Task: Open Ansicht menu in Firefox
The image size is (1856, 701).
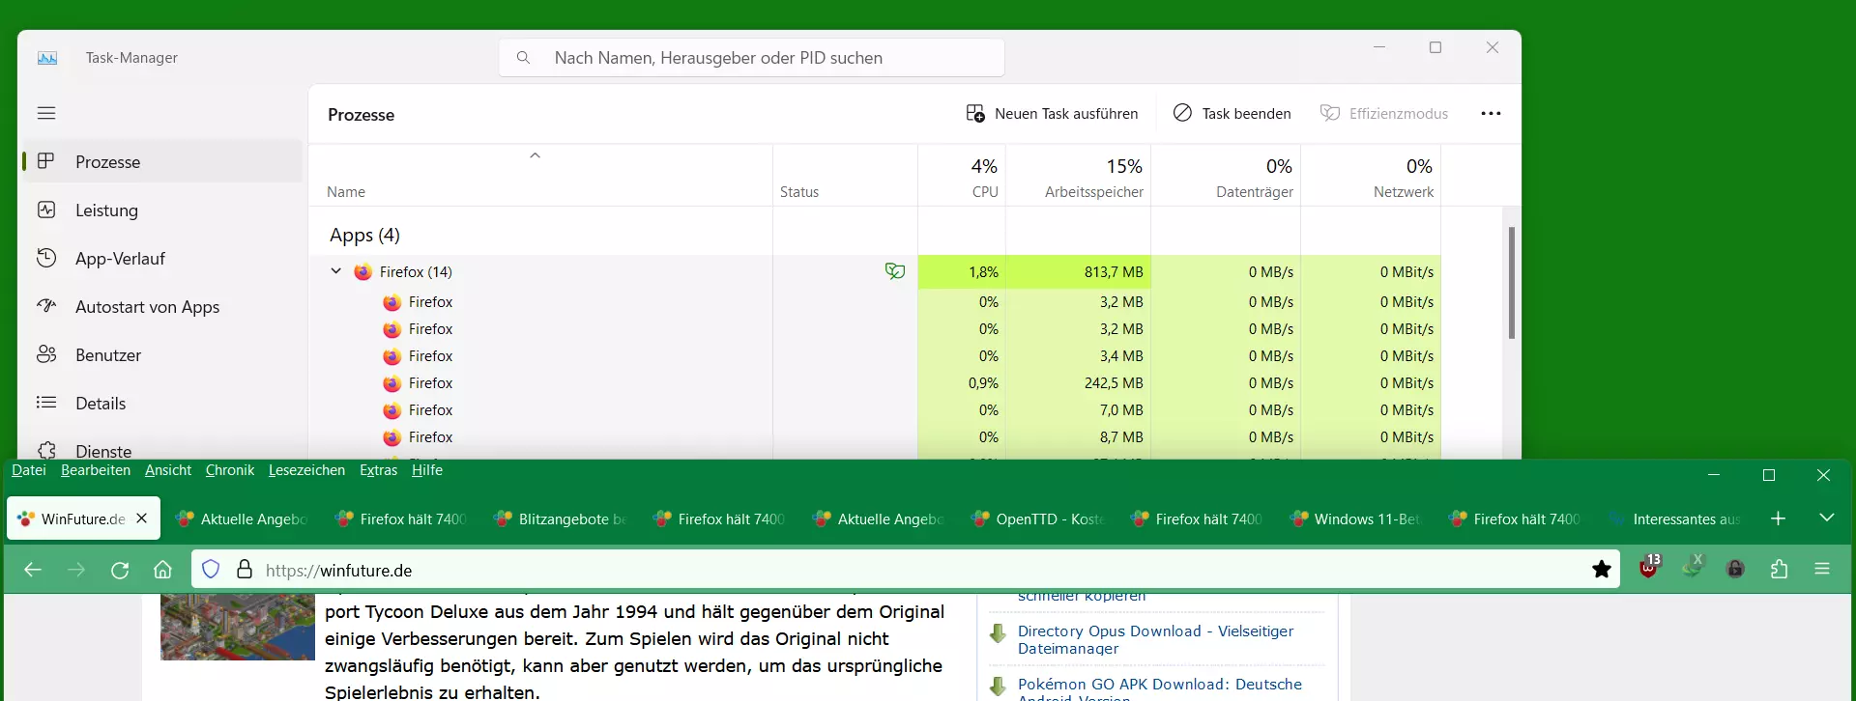Action: [x=168, y=470]
